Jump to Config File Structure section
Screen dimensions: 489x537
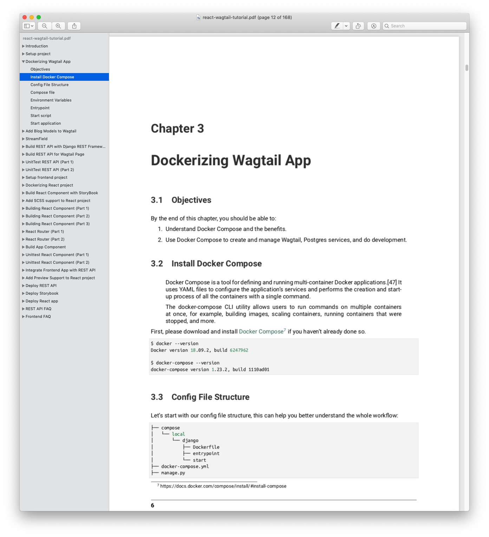click(64, 85)
